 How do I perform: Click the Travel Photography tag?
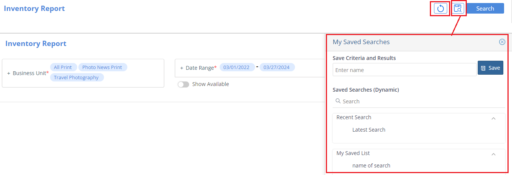coord(76,77)
